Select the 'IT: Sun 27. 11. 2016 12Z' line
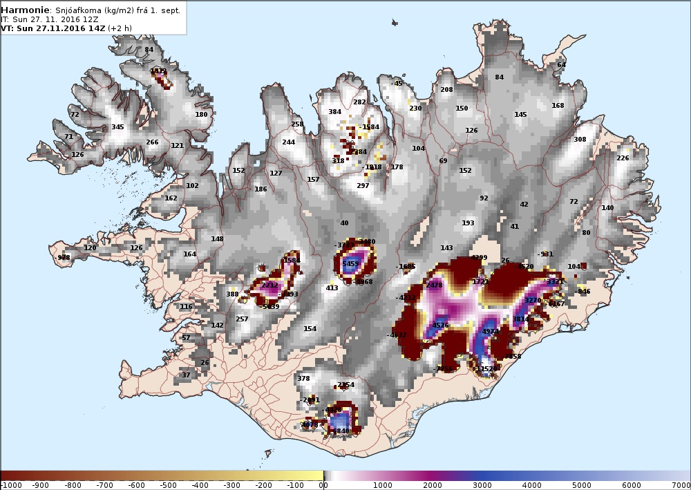 (49, 19)
